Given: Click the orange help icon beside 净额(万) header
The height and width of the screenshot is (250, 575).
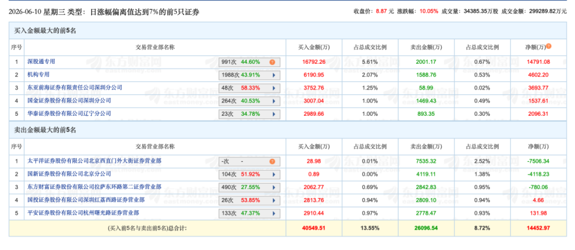Looking at the screenshot, I should [548, 46].
